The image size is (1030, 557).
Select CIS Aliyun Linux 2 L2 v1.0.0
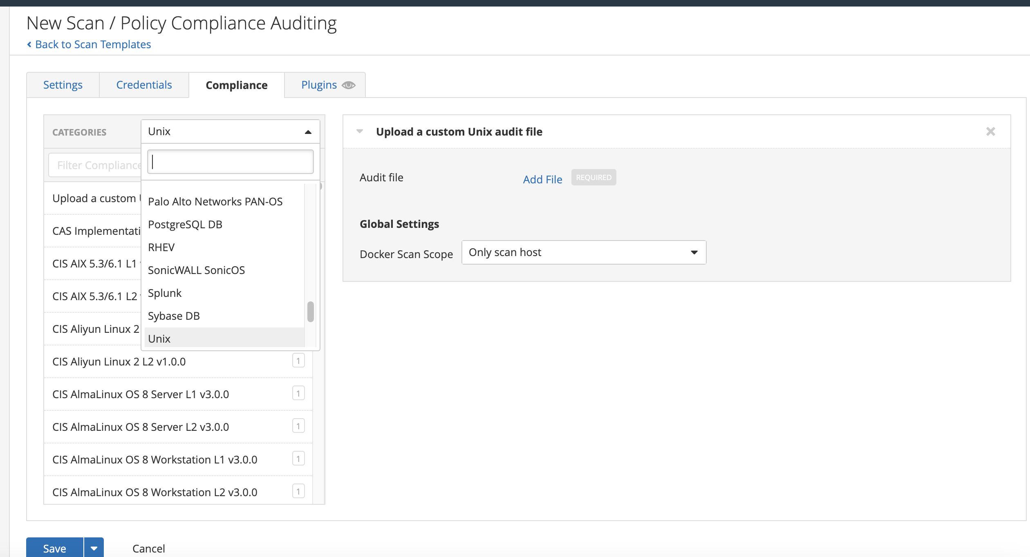click(178, 361)
